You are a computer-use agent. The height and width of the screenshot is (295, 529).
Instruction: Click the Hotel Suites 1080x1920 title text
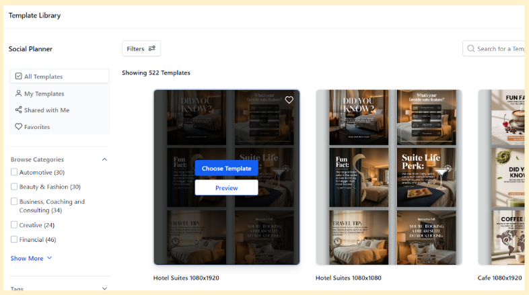point(186,278)
